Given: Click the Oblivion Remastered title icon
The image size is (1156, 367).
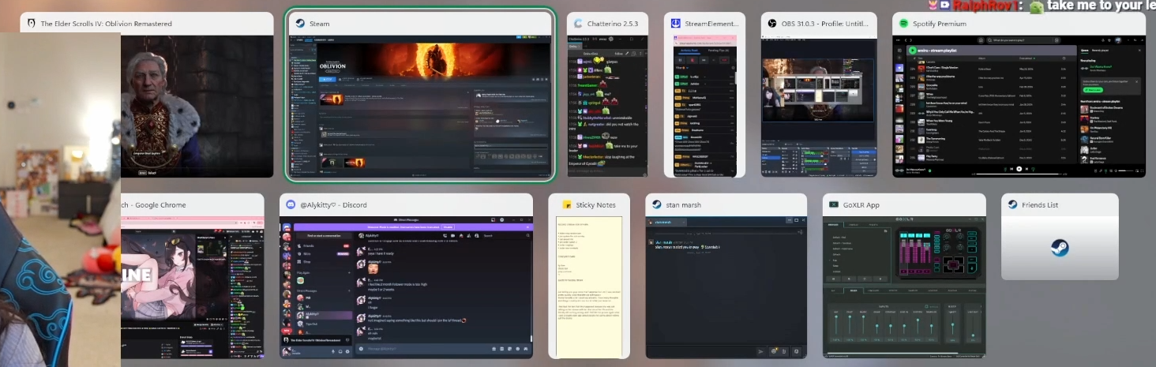Looking at the screenshot, I should 31,24.
